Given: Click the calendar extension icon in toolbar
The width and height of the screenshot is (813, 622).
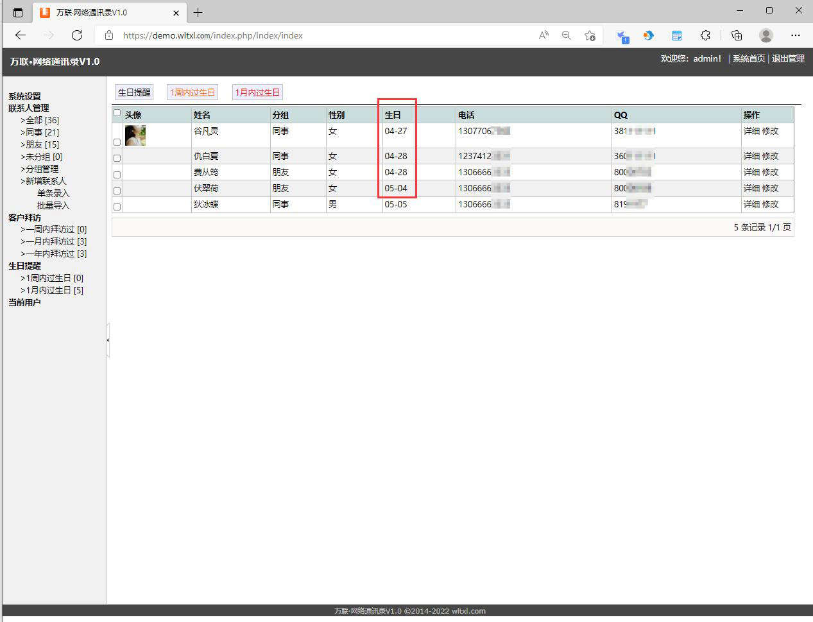Looking at the screenshot, I should click(677, 35).
